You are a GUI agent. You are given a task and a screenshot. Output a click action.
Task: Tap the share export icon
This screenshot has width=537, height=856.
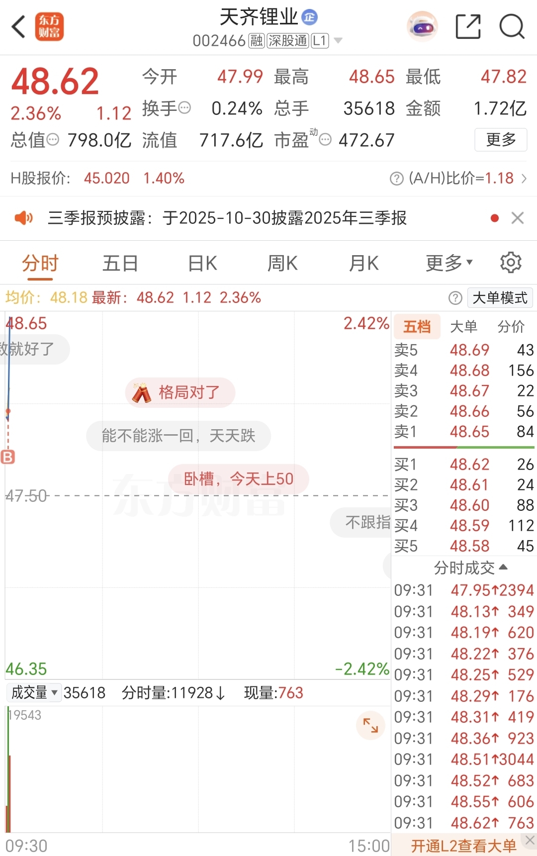[468, 26]
